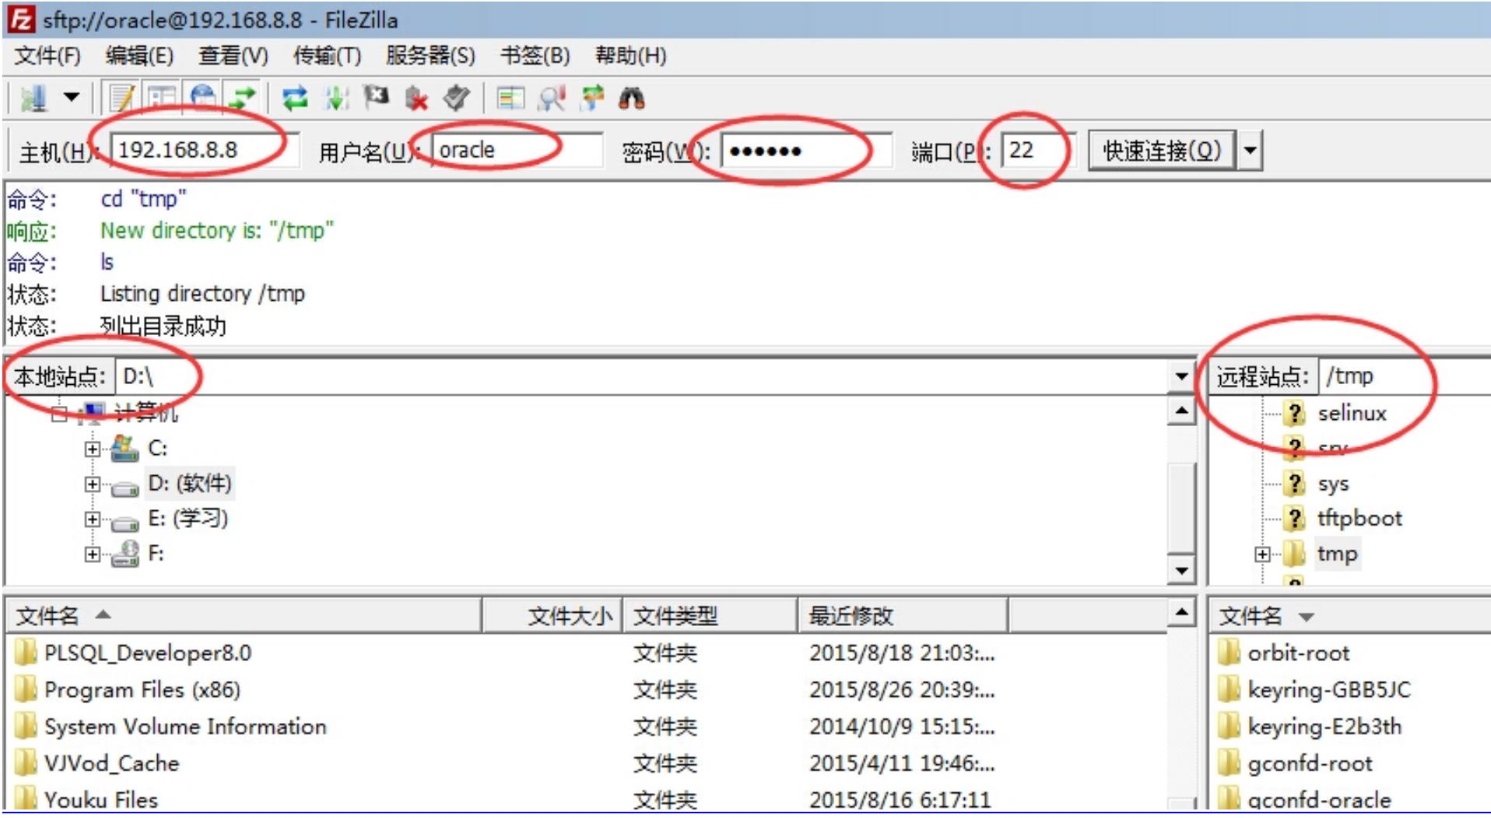1491x818 pixels.
Task: Select the F: drive in local tree
Action: tap(156, 554)
